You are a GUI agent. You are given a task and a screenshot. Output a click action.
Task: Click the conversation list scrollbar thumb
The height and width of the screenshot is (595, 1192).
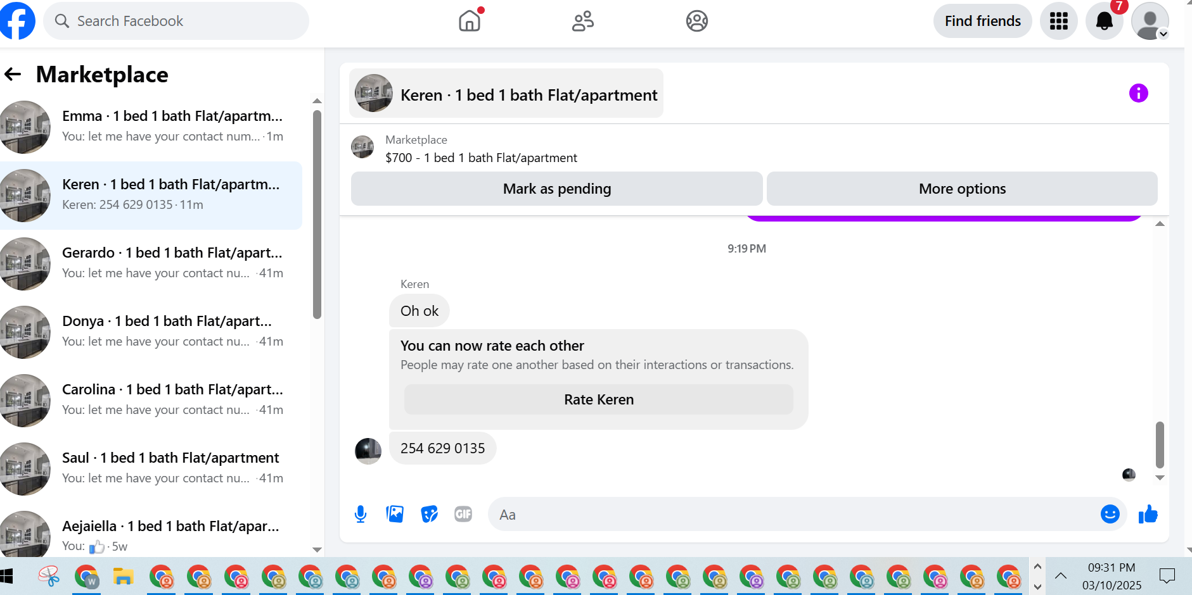point(317,215)
